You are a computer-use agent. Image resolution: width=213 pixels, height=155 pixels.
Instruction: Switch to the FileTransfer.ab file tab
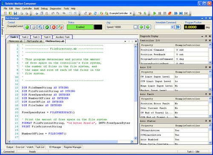coord(35,41)
